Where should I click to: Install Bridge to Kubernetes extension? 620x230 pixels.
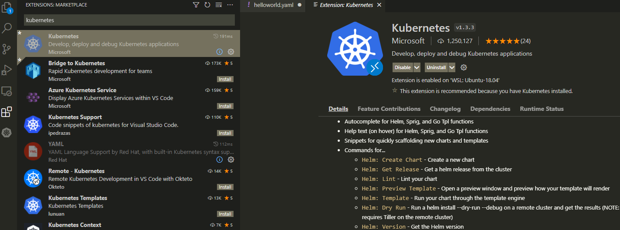(x=225, y=79)
